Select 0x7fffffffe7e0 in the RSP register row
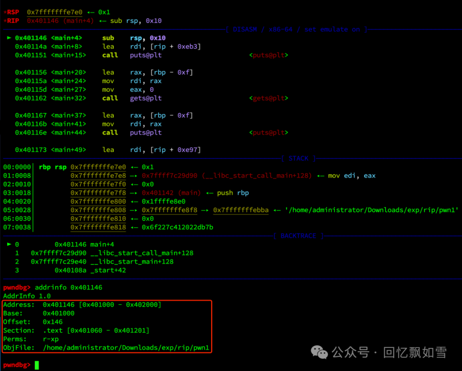The image size is (462, 371). coord(54,12)
